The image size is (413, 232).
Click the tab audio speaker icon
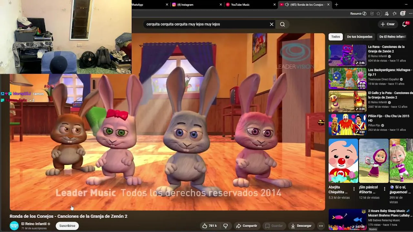(287, 5)
